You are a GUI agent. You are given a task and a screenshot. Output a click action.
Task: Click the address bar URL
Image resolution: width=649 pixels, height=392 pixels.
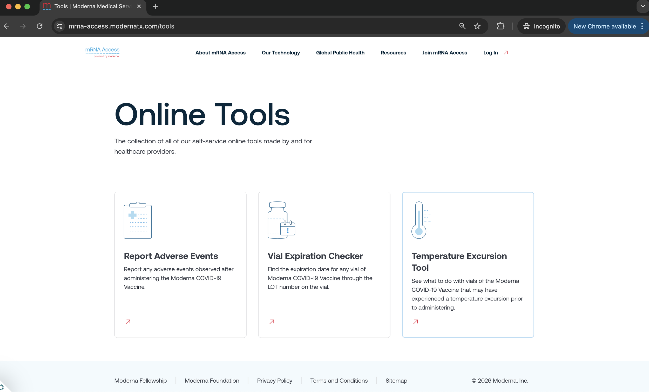tap(121, 26)
